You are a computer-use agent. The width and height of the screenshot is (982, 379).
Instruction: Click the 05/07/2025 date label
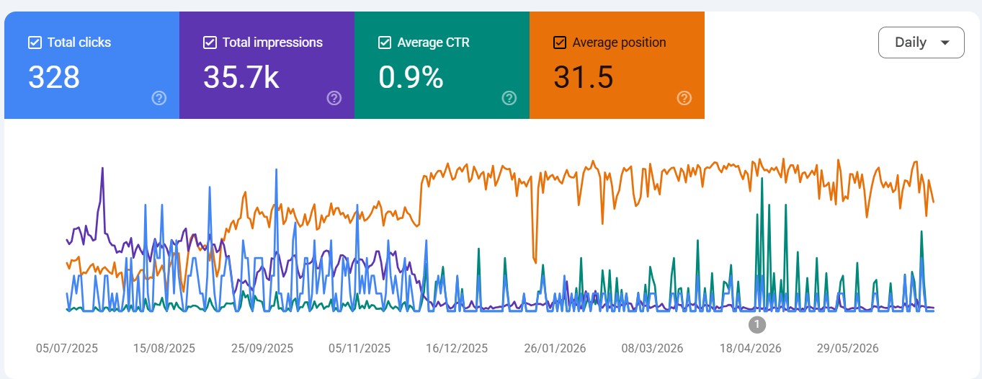click(67, 348)
